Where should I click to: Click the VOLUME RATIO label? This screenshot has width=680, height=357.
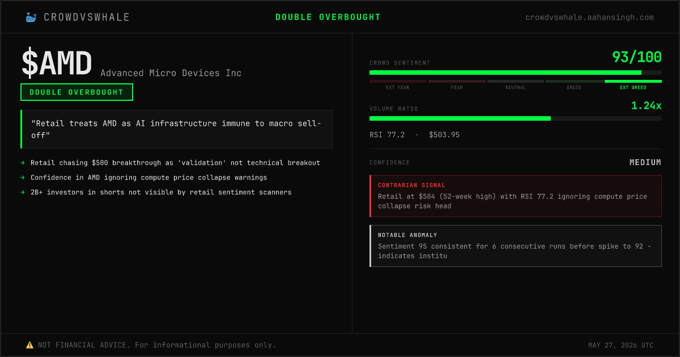click(394, 109)
